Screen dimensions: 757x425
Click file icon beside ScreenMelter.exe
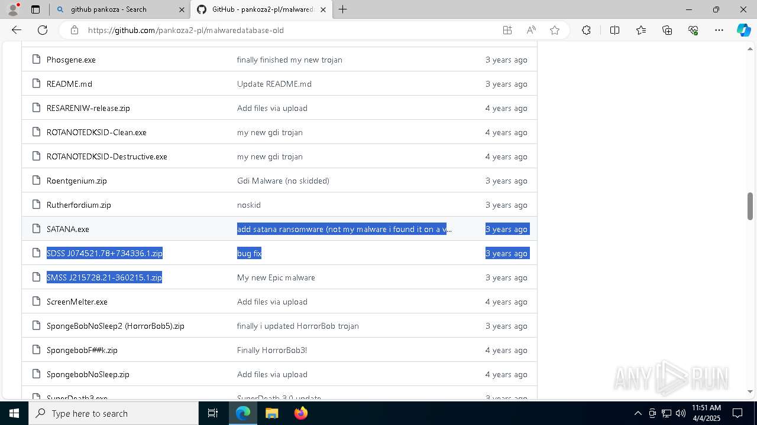click(37, 302)
